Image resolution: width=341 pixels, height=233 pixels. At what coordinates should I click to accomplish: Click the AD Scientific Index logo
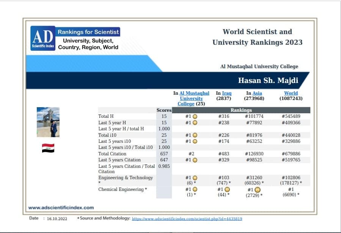[x=43, y=38]
